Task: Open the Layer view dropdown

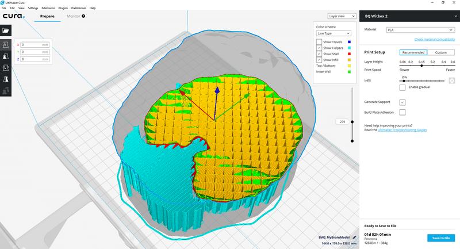Action: [342, 17]
